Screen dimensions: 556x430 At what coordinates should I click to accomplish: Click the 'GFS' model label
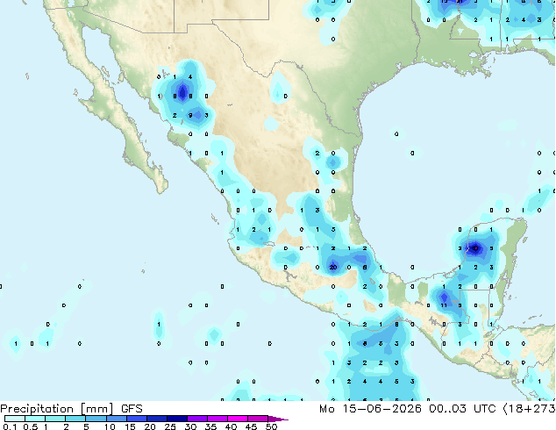(x=132, y=409)
